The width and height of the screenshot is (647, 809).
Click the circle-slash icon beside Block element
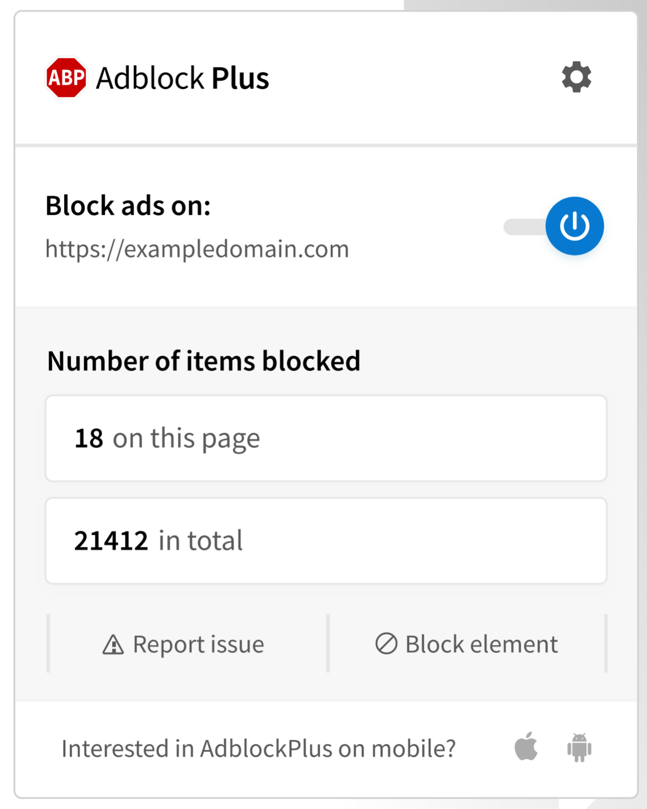pos(386,644)
